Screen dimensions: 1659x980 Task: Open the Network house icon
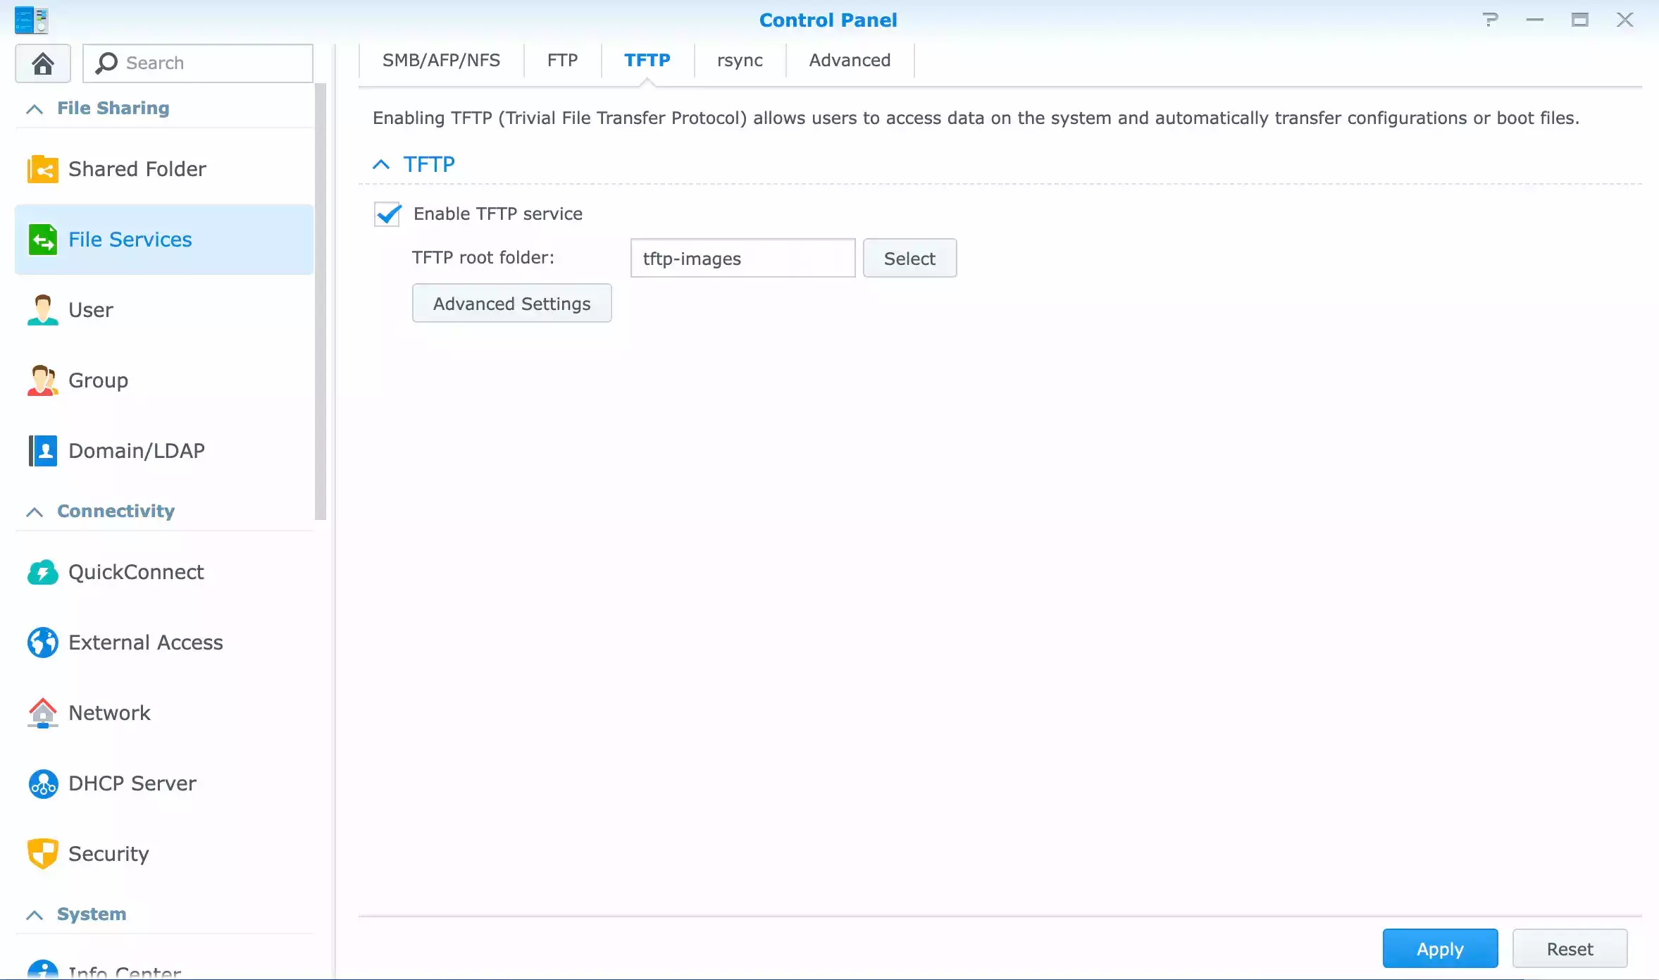(42, 713)
